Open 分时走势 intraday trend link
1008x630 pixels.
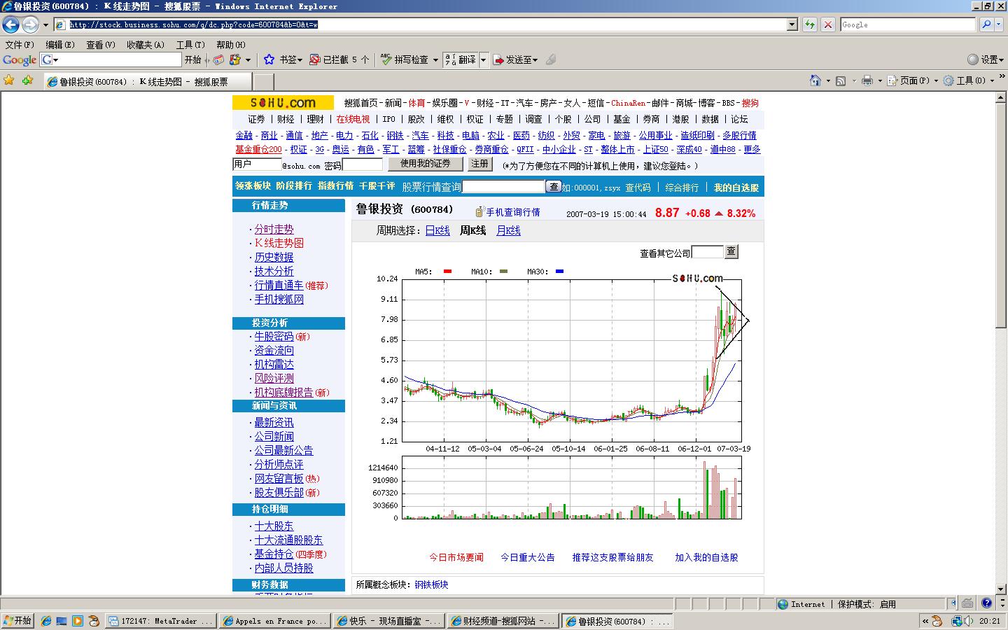274,229
